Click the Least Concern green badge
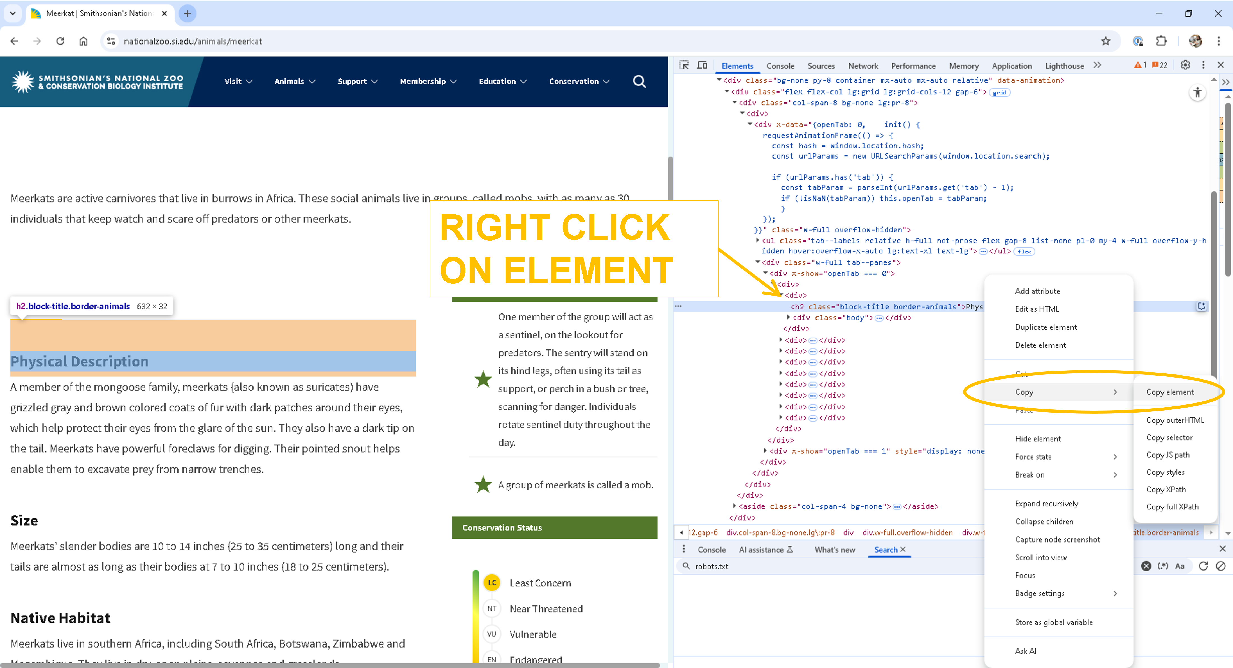 coord(493,583)
